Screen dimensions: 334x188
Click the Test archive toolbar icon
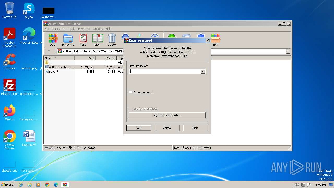pos(83,38)
